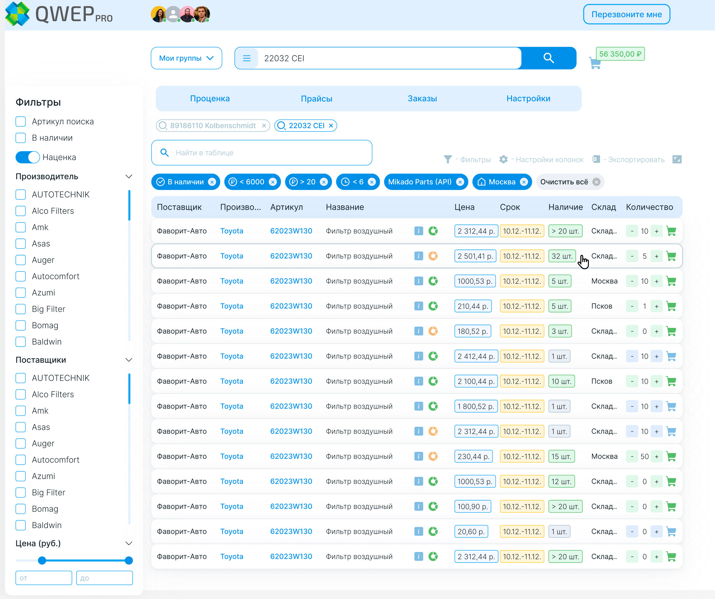Enable the Артикул поиска checkbox
The width and height of the screenshot is (715, 599).
click(x=21, y=121)
